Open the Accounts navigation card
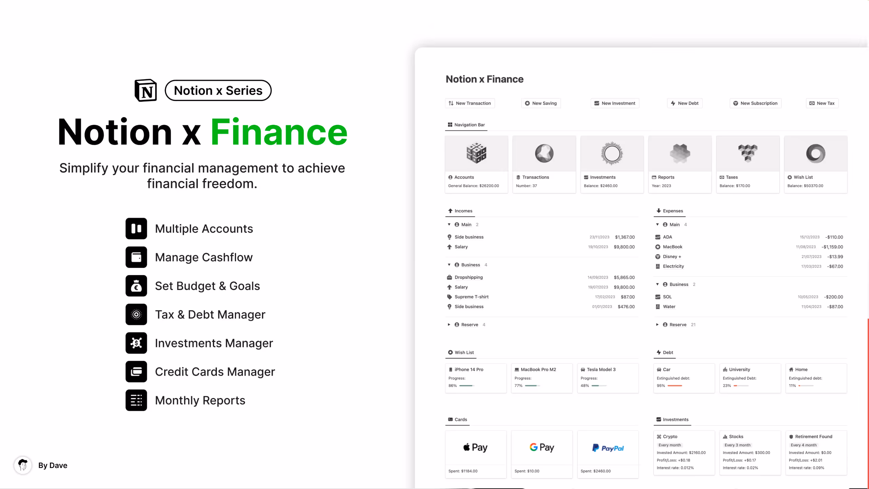The image size is (869, 489). tap(476, 164)
